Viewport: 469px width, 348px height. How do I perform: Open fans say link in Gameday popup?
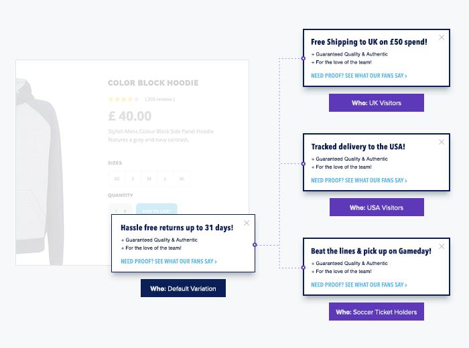(x=359, y=284)
